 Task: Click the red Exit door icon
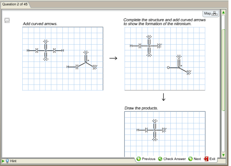(206, 159)
